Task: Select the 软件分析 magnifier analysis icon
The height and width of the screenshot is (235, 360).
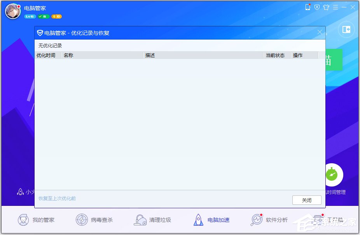Action: point(257,219)
